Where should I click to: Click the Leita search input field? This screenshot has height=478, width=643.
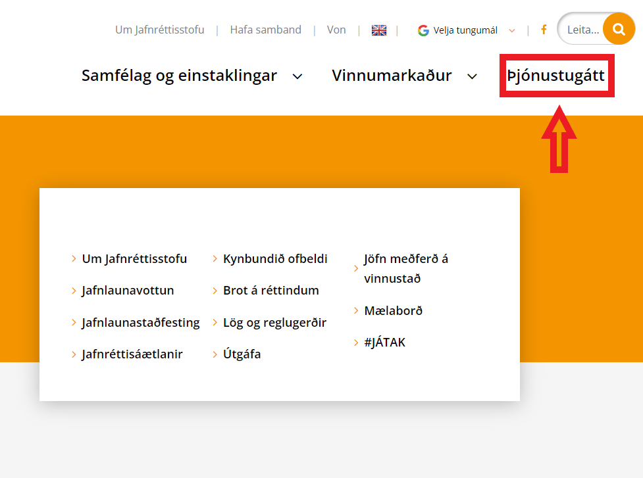click(x=584, y=29)
